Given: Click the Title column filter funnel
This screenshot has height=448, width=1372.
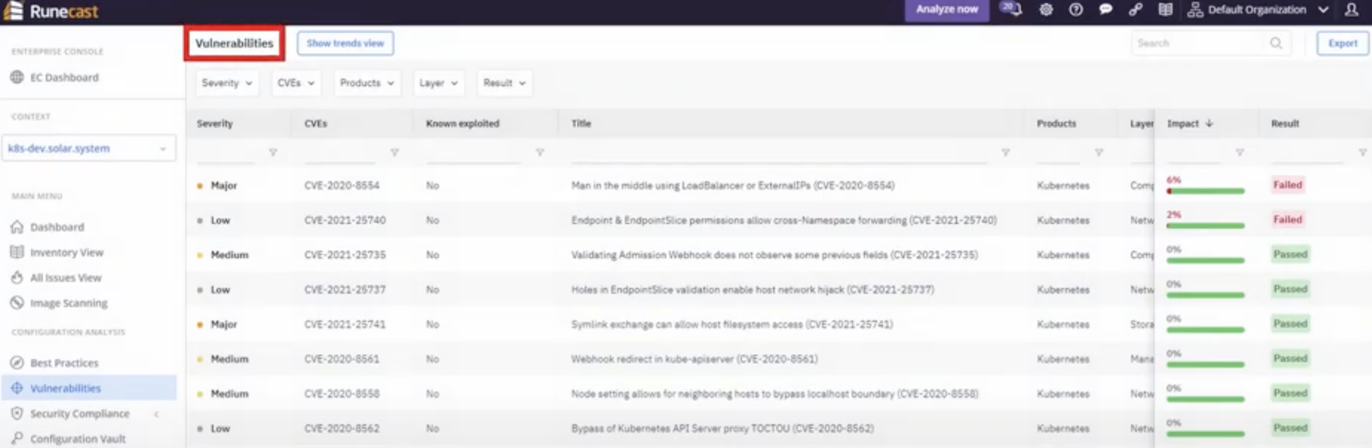Looking at the screenshot, I should click(x=1006, y=153).
